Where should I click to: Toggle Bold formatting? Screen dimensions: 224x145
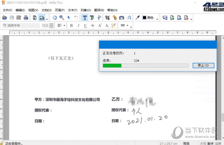pyautogui.click(x=71, y=26)
